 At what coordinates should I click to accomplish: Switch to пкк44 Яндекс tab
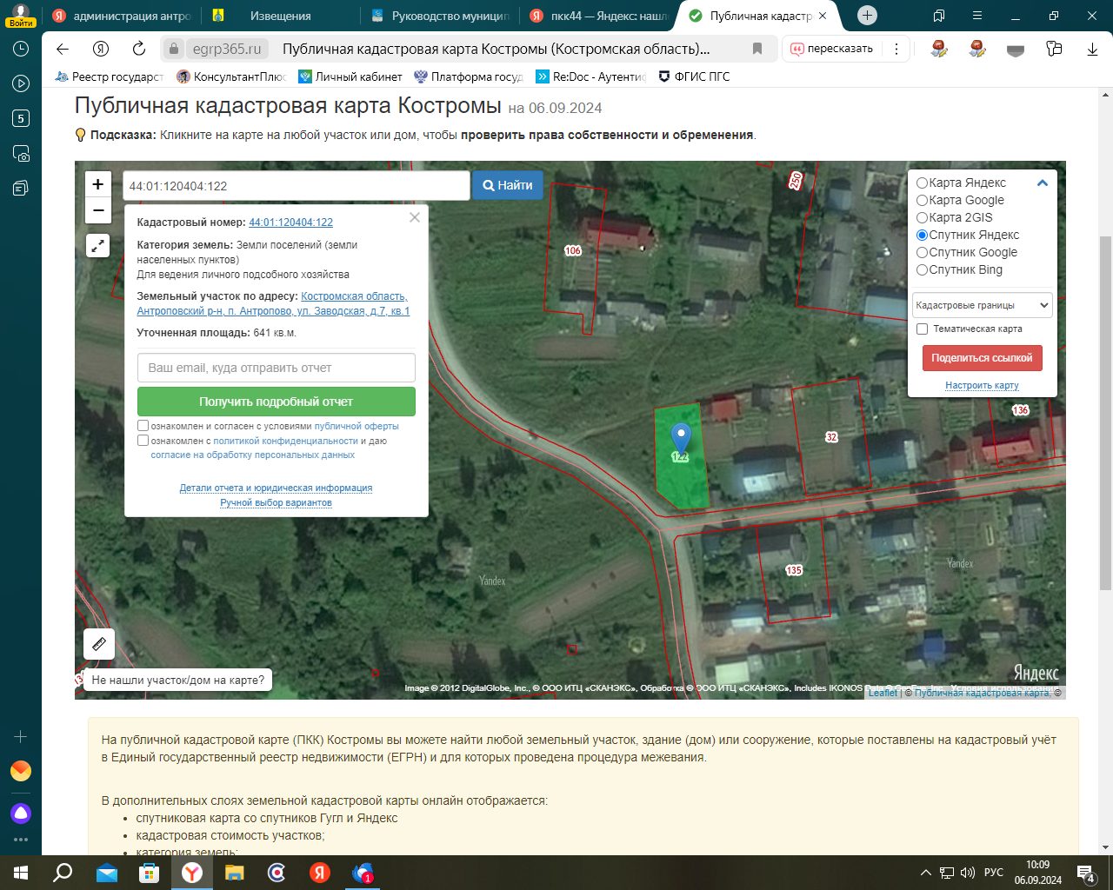600,16
